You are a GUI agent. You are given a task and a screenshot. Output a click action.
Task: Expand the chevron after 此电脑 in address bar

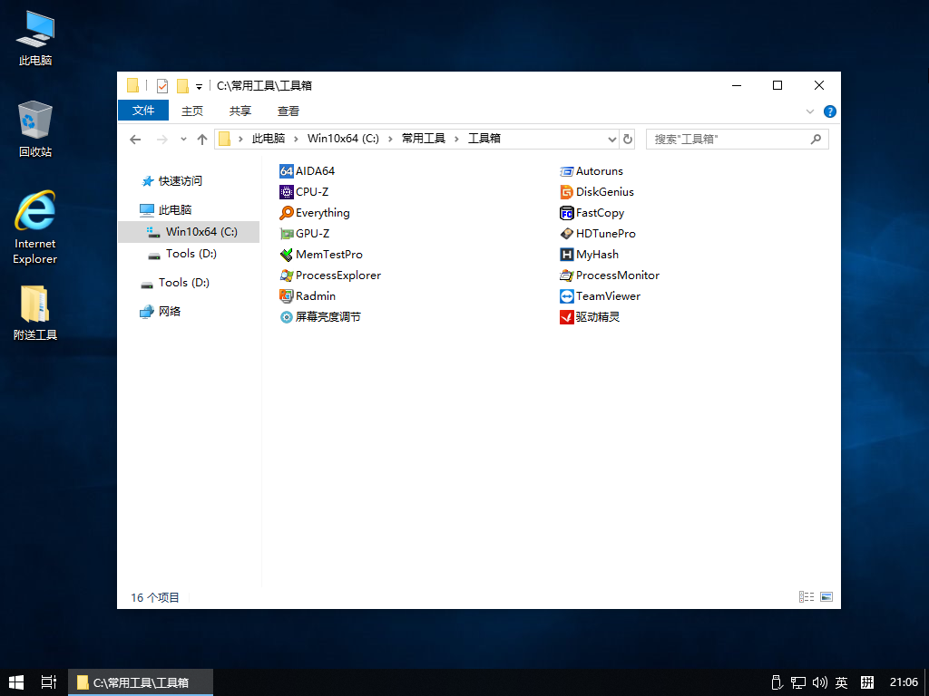pyautogui.click(x=296, y=139)
